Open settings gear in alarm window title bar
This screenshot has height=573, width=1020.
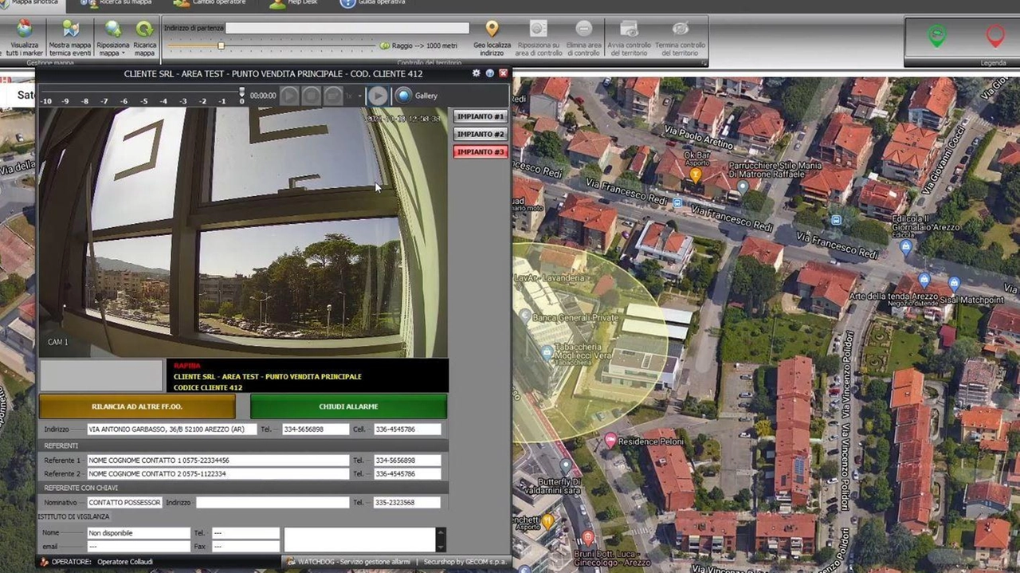[x=477, y=73]
